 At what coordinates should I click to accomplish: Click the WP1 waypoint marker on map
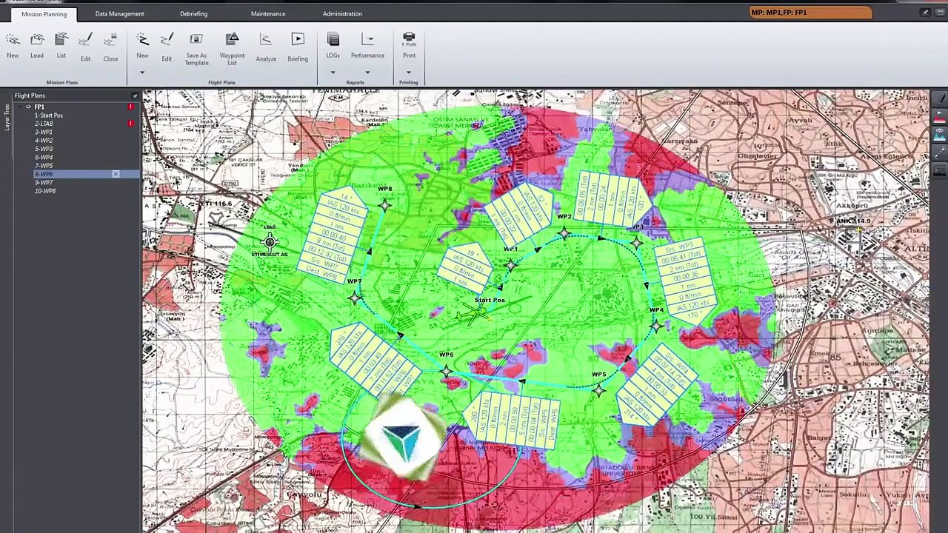pos(510,264)
